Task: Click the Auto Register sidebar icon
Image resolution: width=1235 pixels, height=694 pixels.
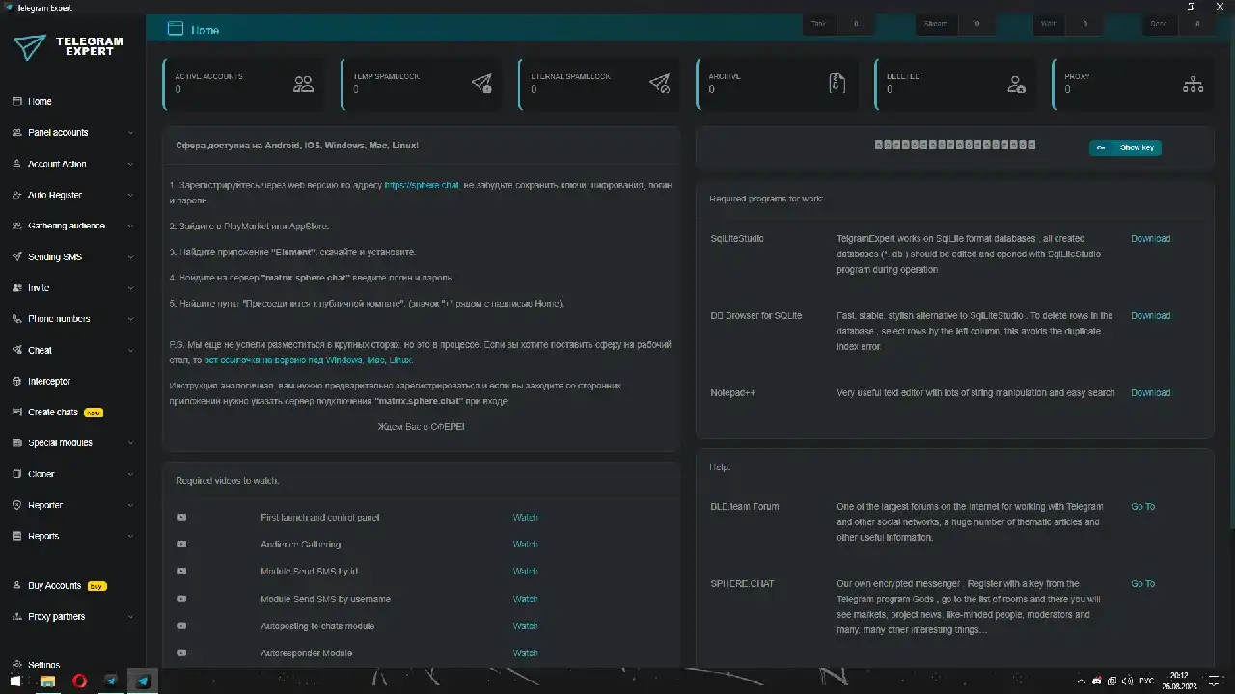Action: pos(16,195)
